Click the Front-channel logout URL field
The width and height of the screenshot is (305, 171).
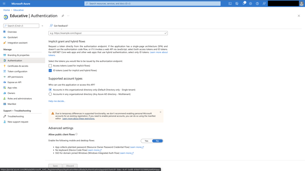click(108, 33)
